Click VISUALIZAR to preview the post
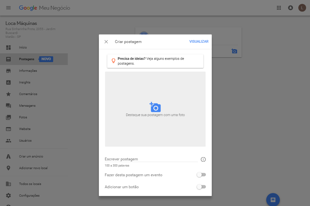310x206 pixels. [199, 42]
